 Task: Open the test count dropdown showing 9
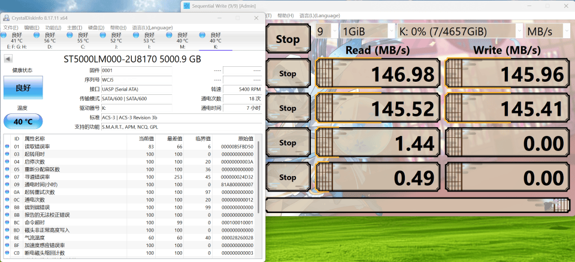tap(327, 31)
